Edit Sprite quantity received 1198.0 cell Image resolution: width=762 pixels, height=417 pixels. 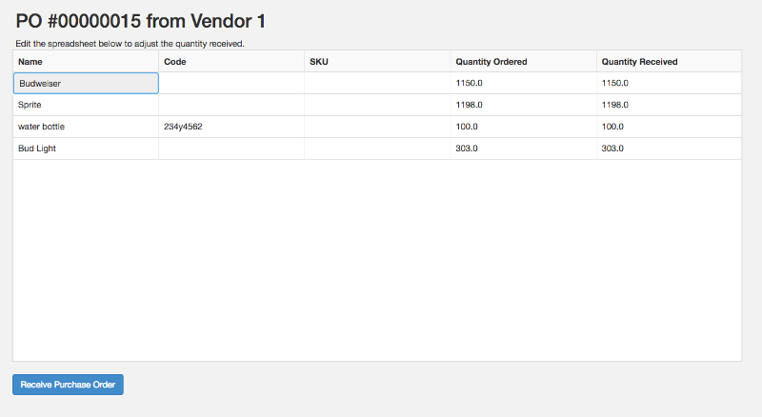(670, 105)
